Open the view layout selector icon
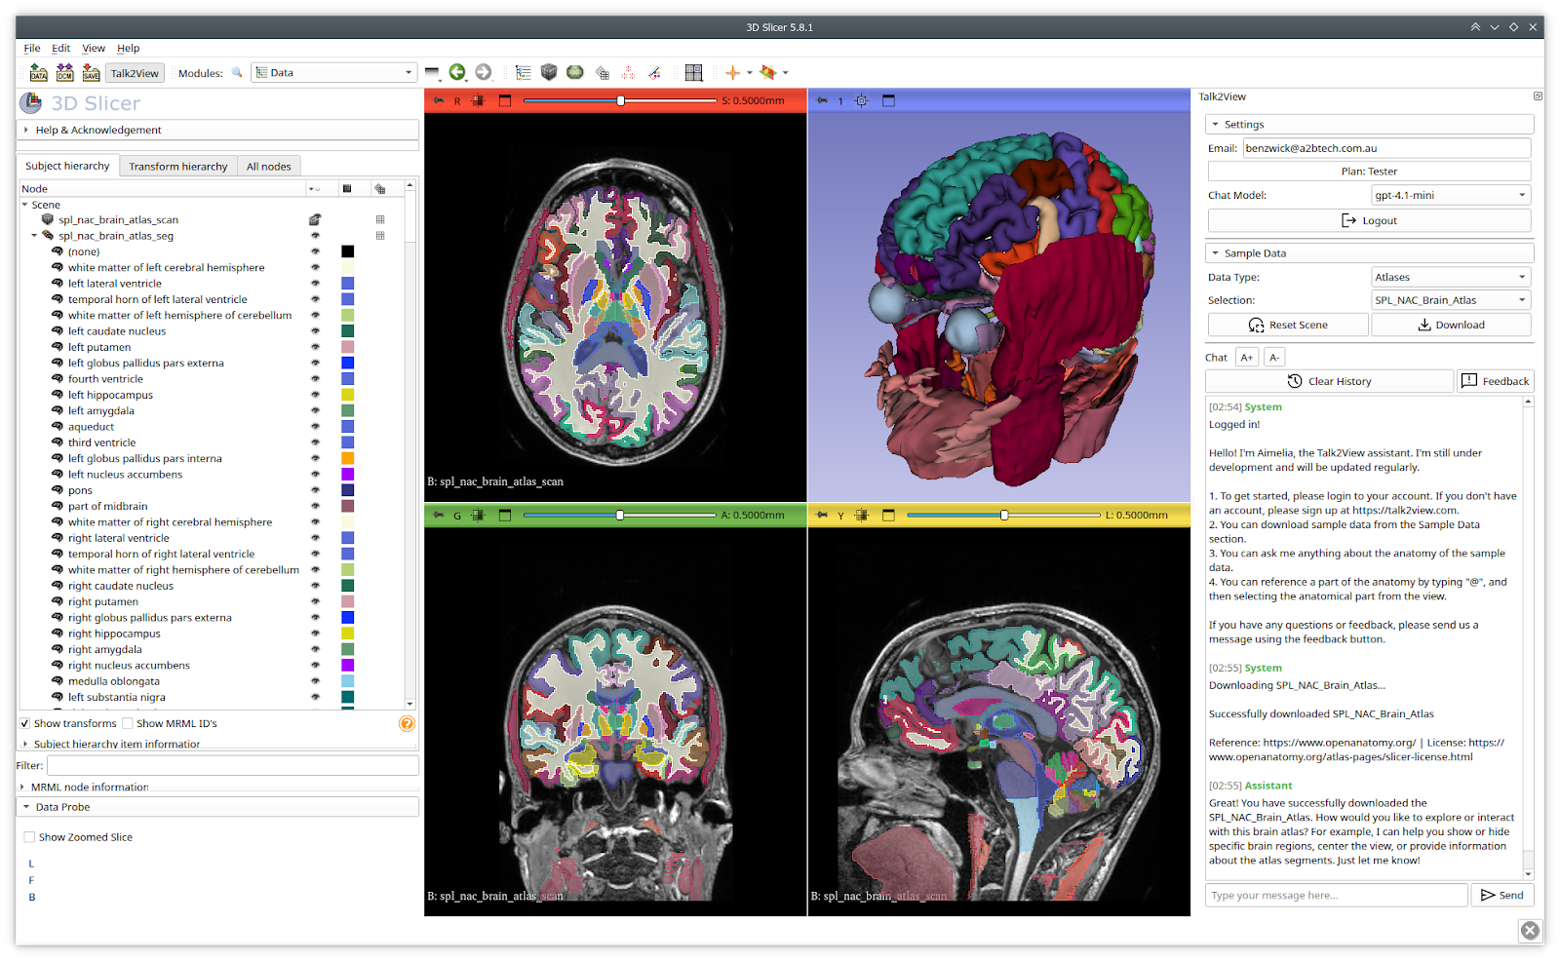The width and height of the screenshot is (1560, 961). 693,73
